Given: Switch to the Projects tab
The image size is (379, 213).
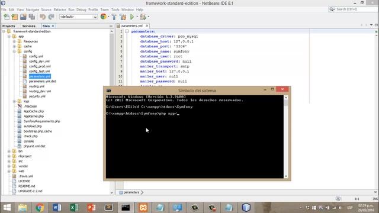Looking at the screenshot, I should coord(9,26).
